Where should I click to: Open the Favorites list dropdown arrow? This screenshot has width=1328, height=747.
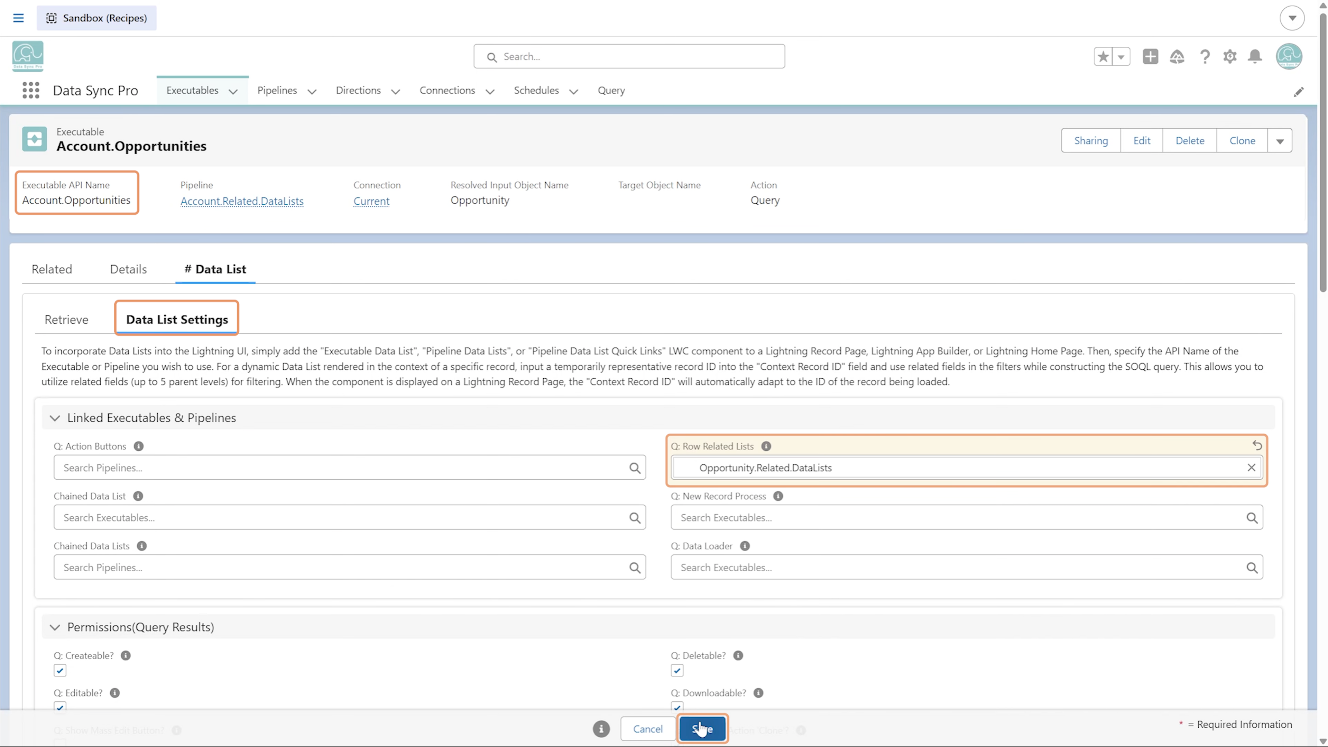[x=1121, y=57]
